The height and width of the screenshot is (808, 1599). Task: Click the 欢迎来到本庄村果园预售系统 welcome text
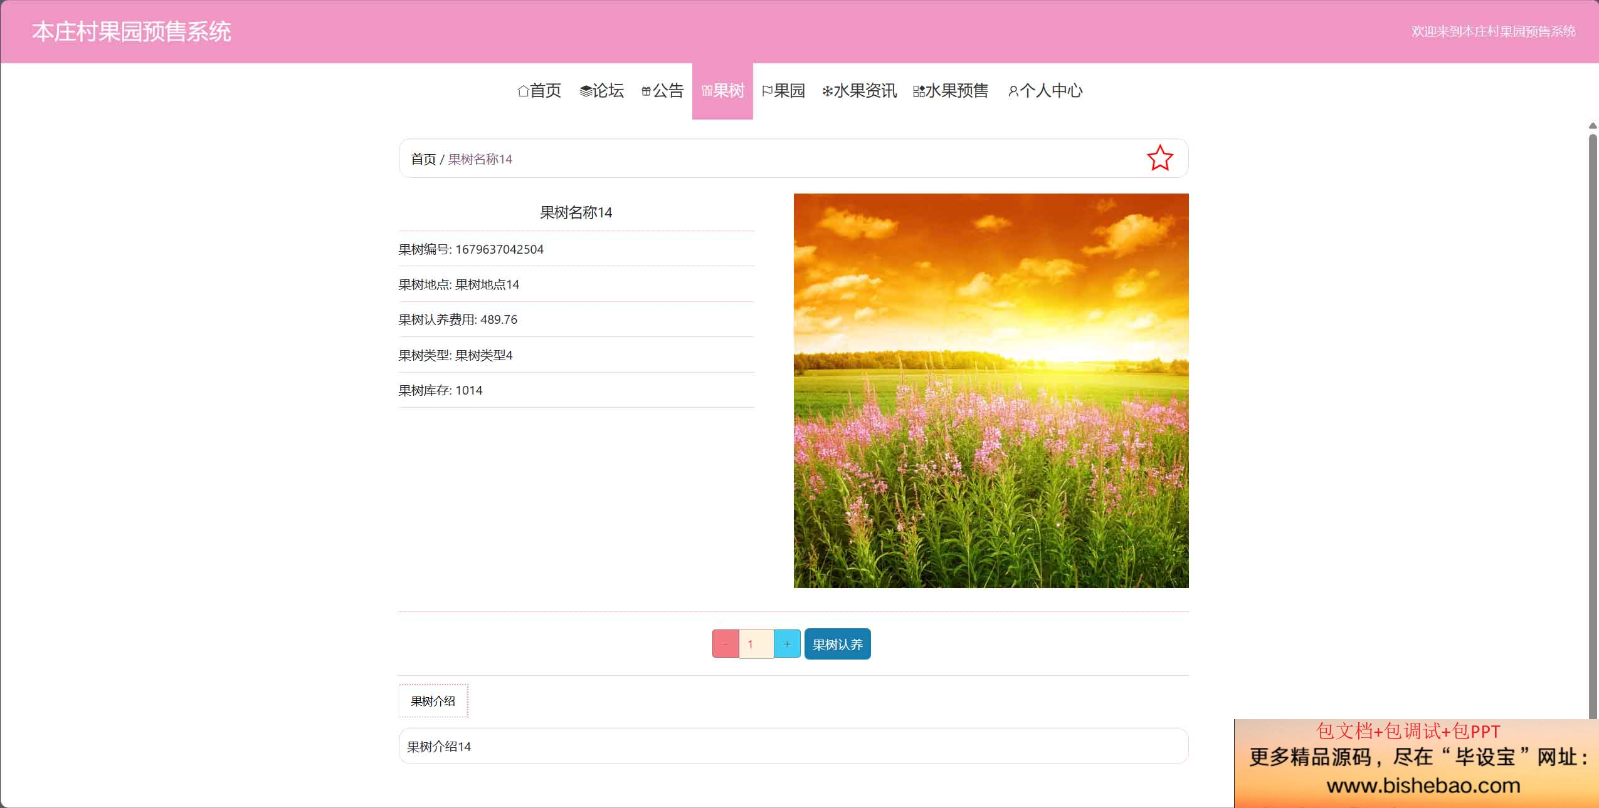[1493, 31]
